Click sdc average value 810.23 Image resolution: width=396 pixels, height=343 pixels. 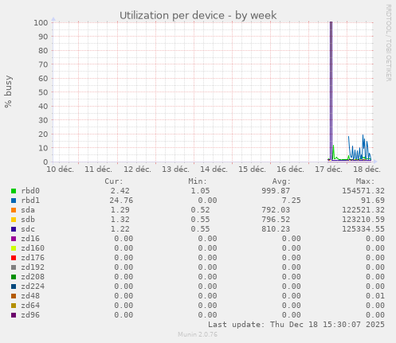[276, 229]
